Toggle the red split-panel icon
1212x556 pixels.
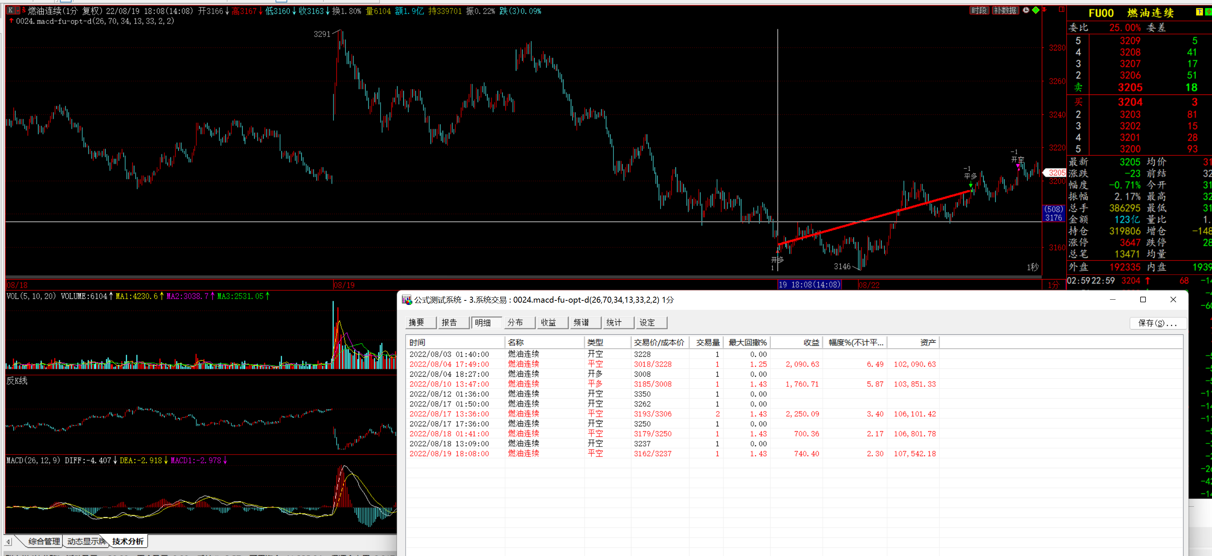point(1061,9)
